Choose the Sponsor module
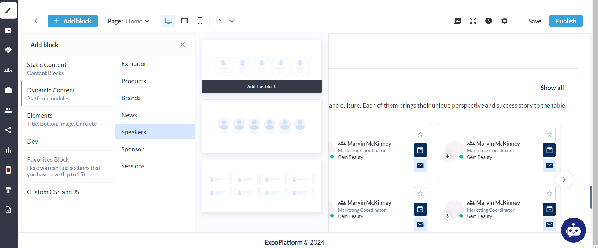The width and height of the screenshot is (598, 248). pos(155,149)
